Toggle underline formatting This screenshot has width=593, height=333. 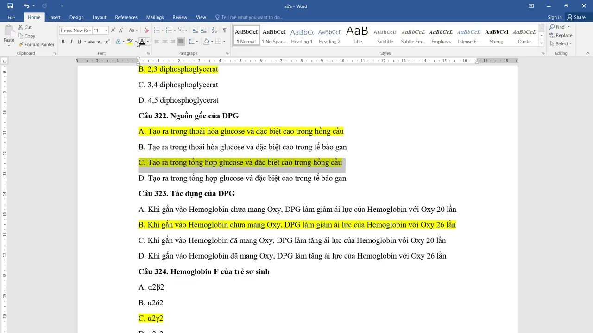[x=79, y=42]
